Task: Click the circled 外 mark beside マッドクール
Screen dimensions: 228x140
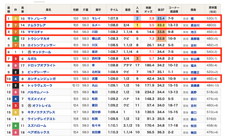Action: coord(30,52)
